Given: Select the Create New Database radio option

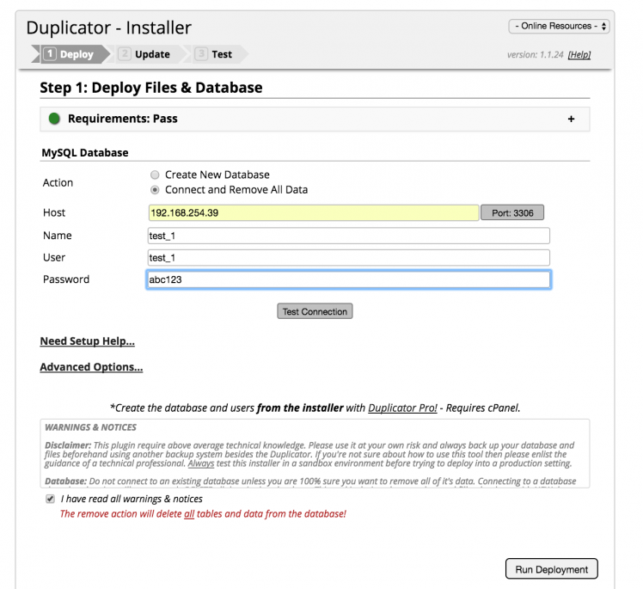Looking at the screenshot, I should 155,175.
